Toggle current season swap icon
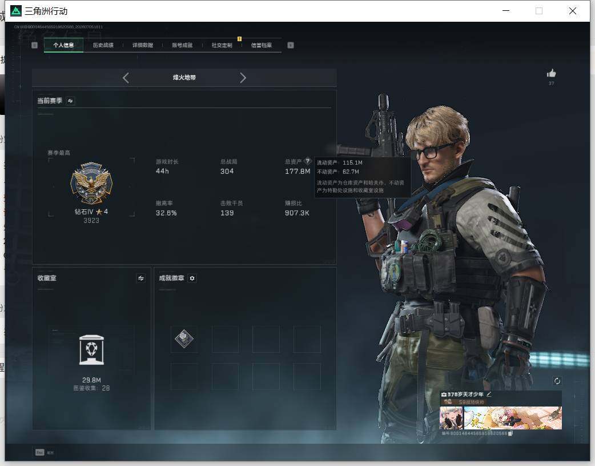This screenshot has height=466, width=595. point(70,101)
